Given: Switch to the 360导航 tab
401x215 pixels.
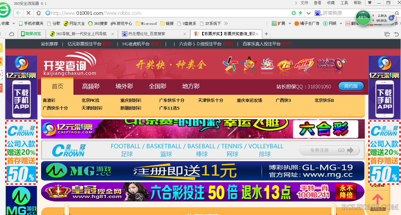Looking at the screenshot, I should click(81, 34).
